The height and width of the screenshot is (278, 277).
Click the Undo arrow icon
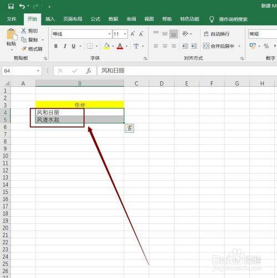coord(22,7)
